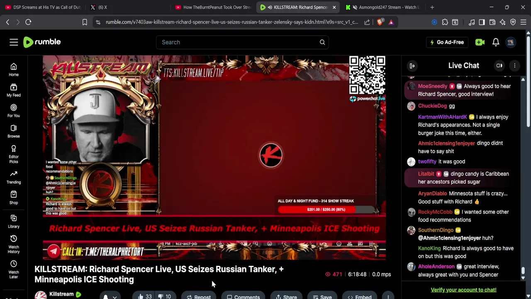Open Live Chat three-dot options menu
This screenshot has width=531, height=299.
click(x=514, y=66)
